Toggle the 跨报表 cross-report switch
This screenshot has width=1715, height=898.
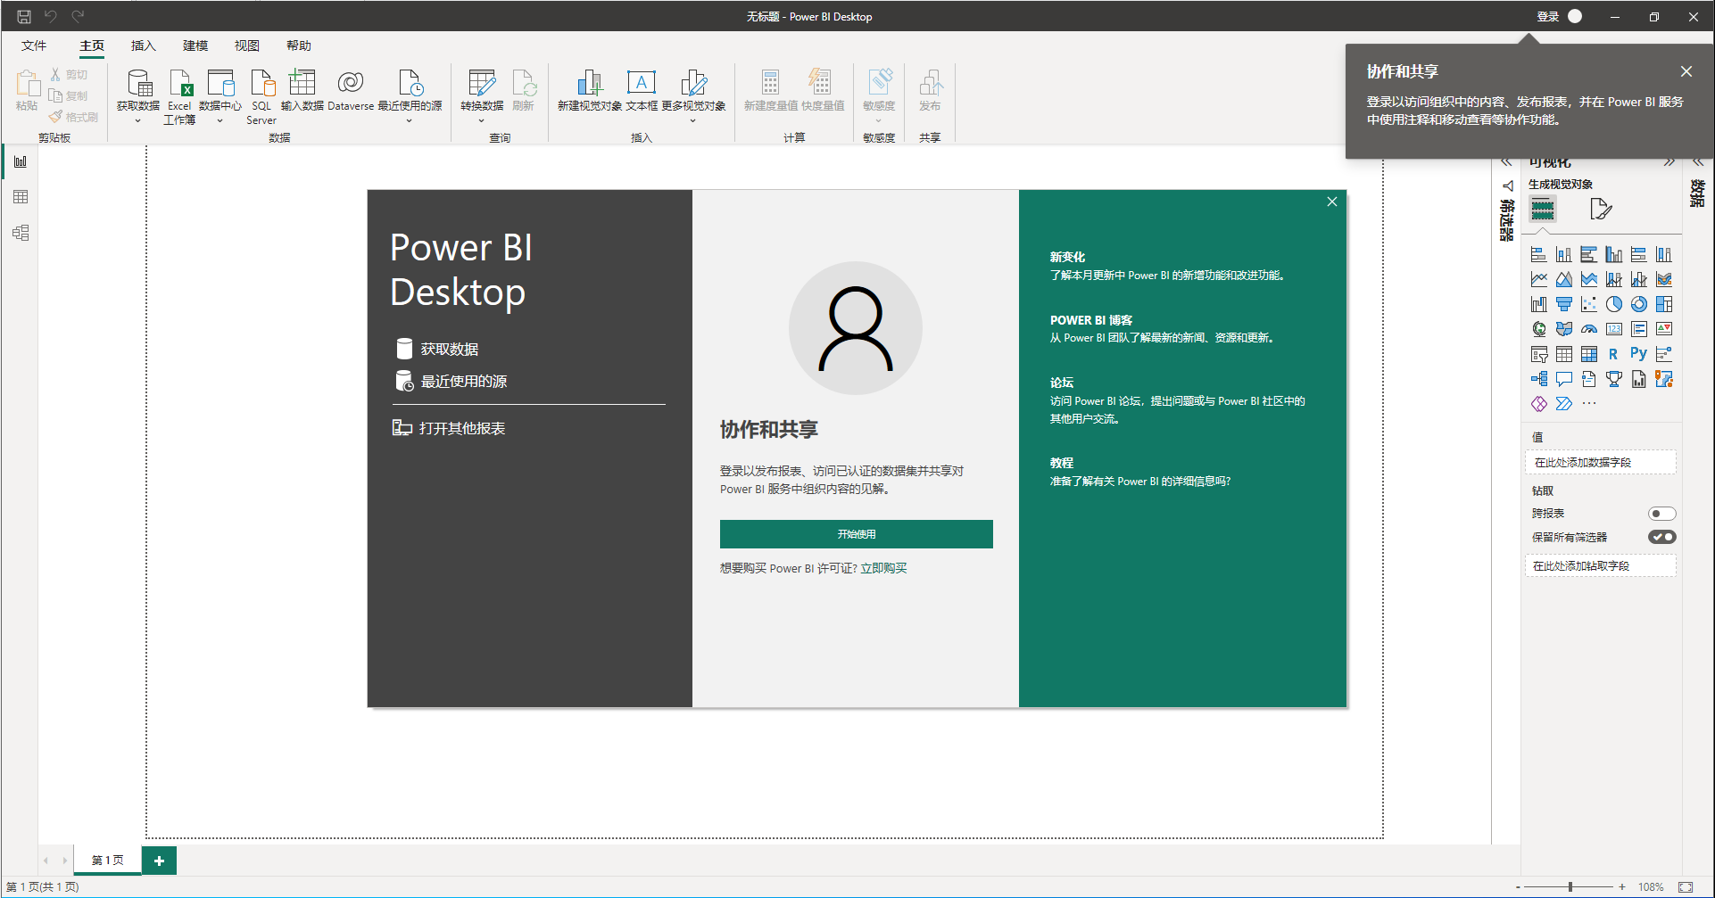coord(1661,514)
